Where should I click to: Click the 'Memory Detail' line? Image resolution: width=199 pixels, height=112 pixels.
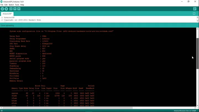25,81
